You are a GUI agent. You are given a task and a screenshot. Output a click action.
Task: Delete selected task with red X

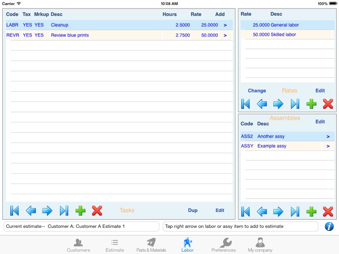(97, 211)
